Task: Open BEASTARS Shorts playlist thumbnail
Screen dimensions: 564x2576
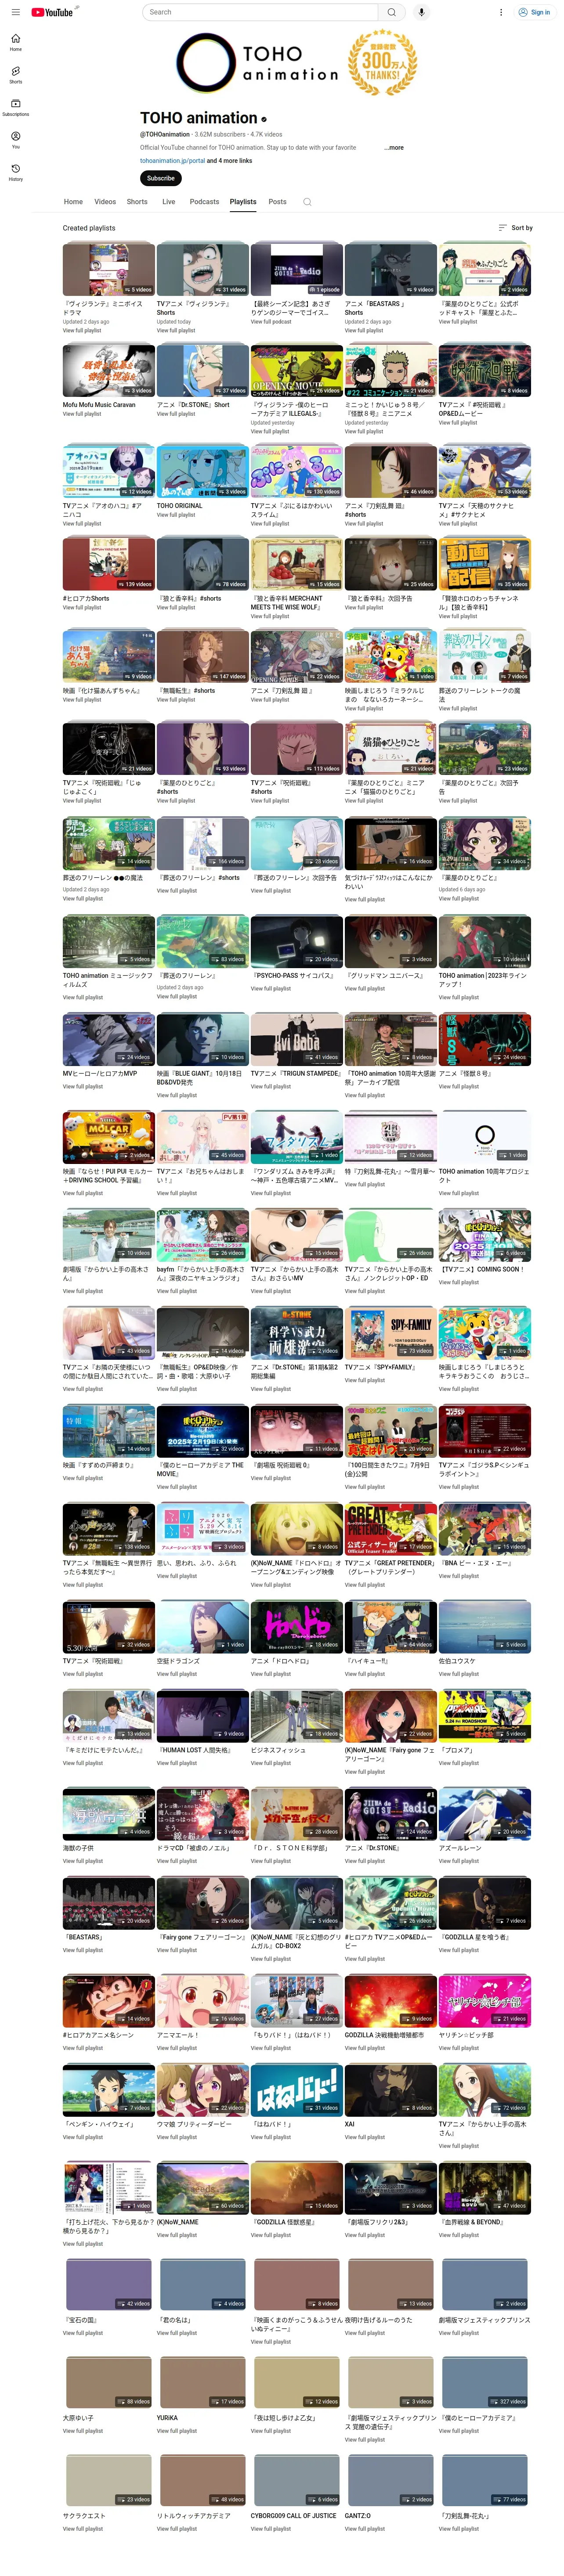Action: pyautogui.click(x=390, y=269)
